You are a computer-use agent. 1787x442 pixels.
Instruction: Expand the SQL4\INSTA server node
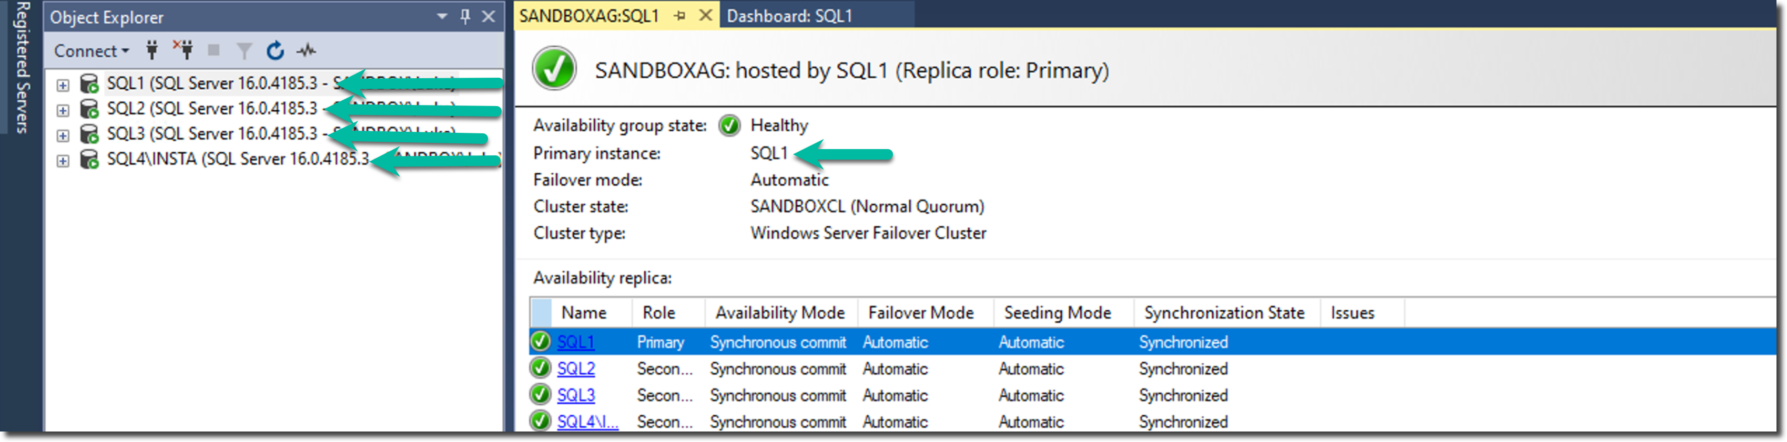click(x=63, y=161)
